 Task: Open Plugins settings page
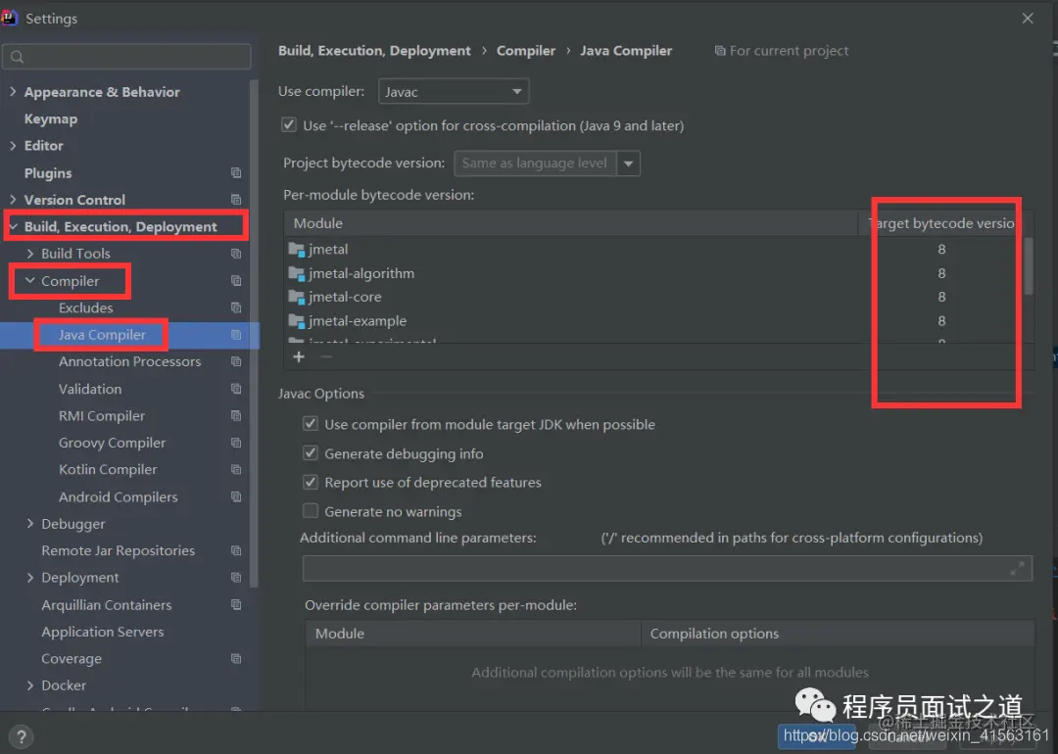pyautogui.click(x=48, y=172)
